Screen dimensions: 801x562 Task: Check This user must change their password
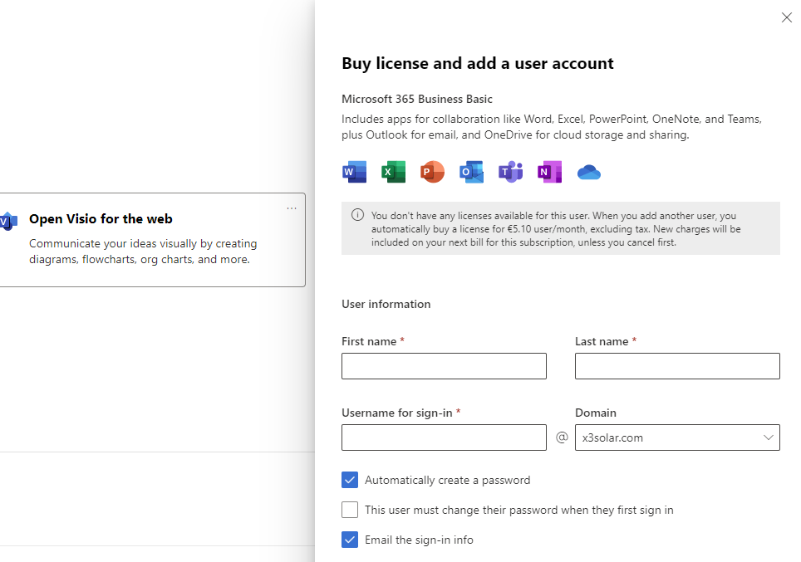pos(350,510)
